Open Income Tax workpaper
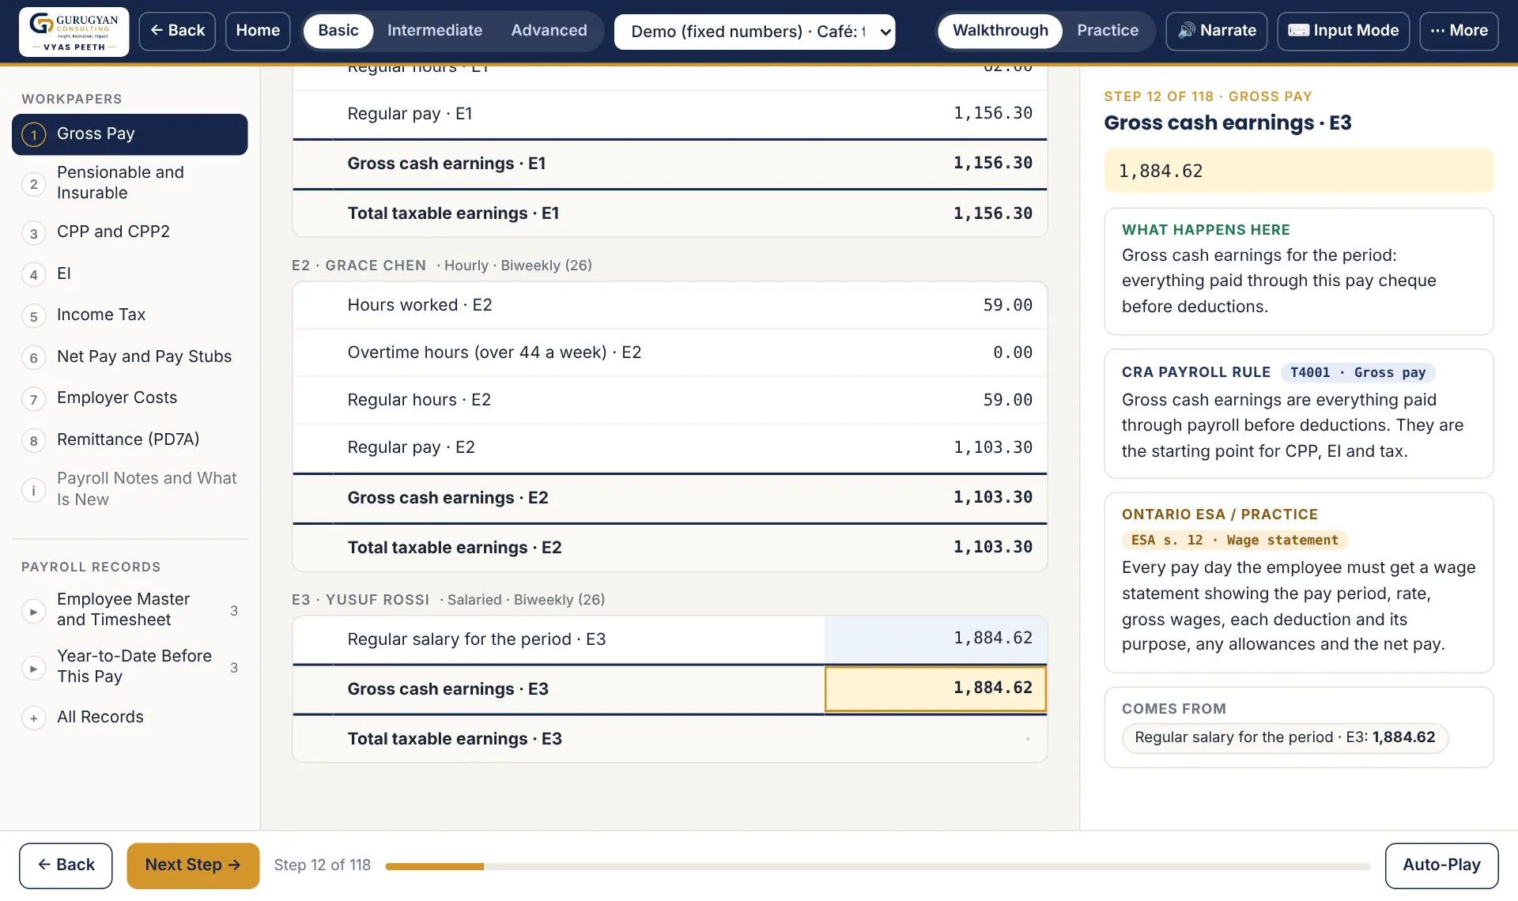Image resolution: width=1518 pixels, height=901 pixels. [x=130, y=315]
